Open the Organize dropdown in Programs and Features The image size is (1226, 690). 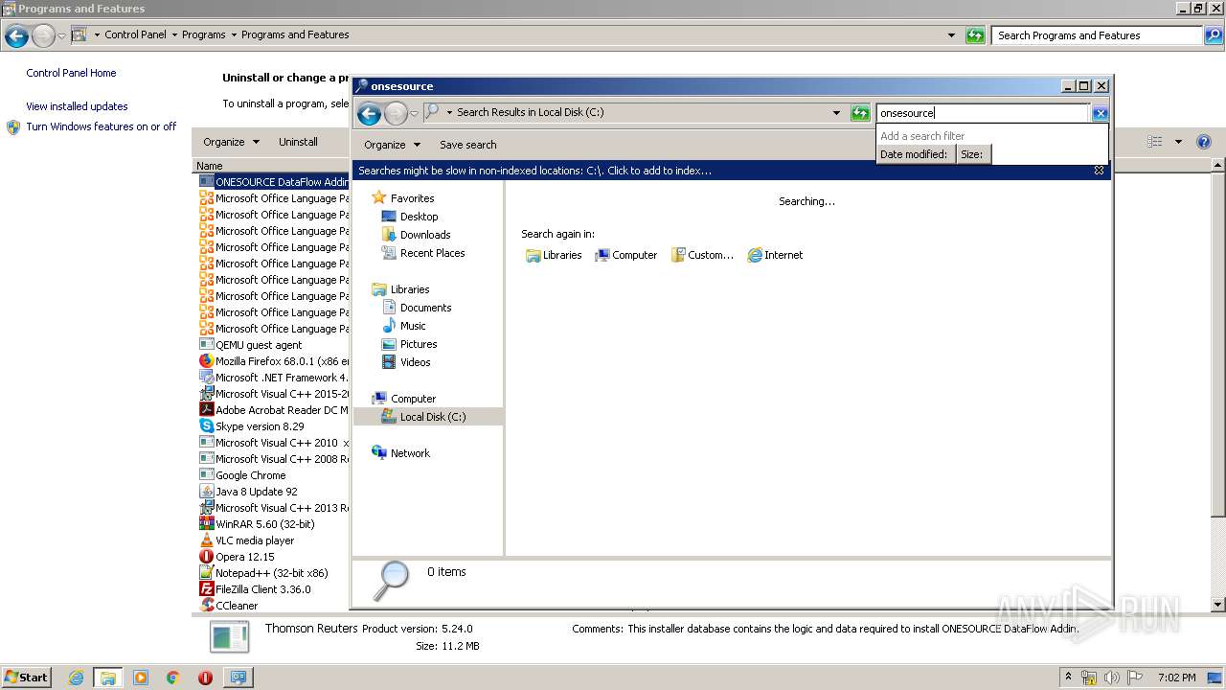coord(231,142)
